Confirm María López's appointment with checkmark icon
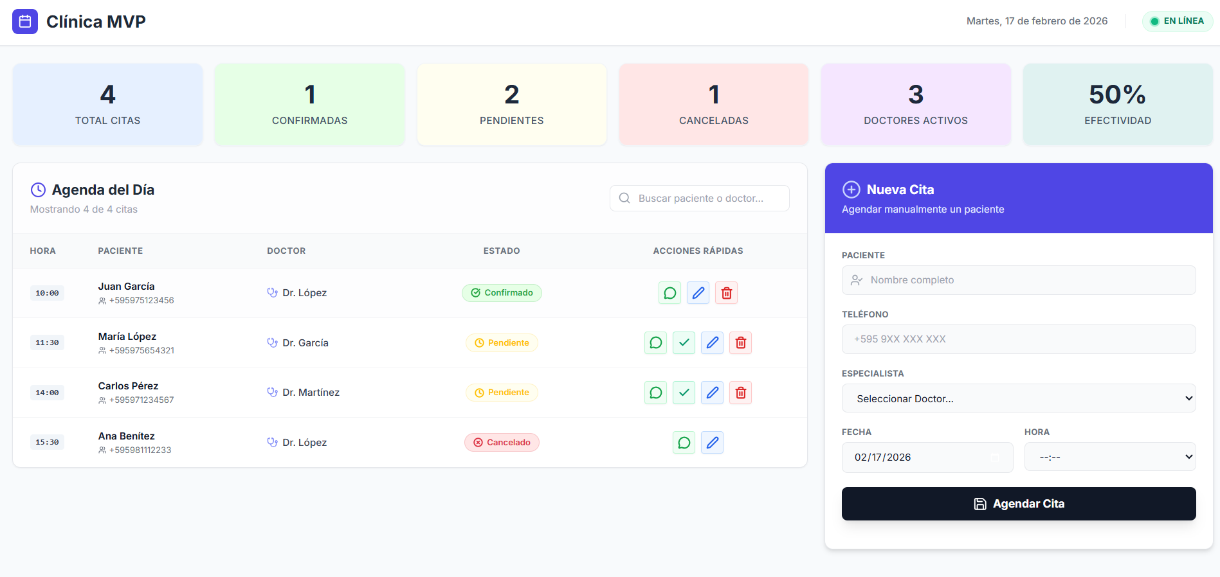This screenshot has width=1220, height=577. (x=684, y=342)
